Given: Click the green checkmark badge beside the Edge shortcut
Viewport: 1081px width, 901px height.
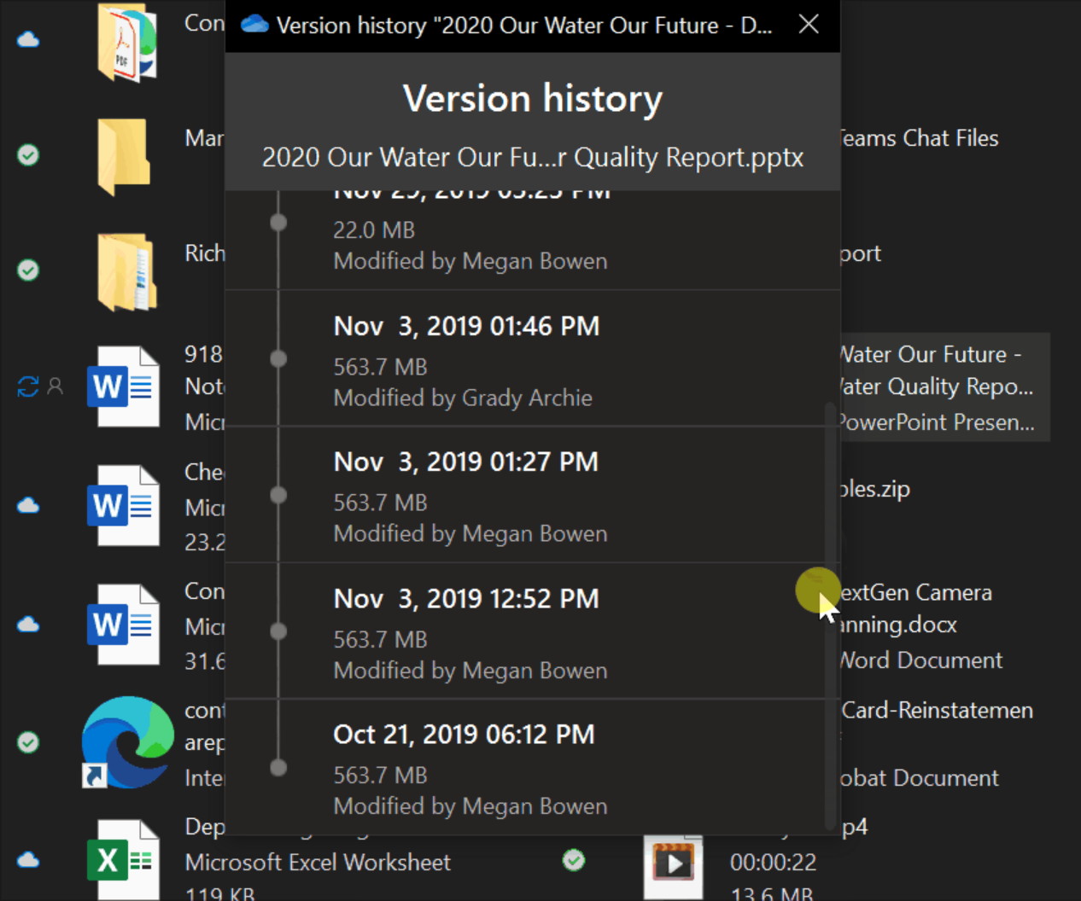Looking at the screenshot, I should tap(28, 742).
